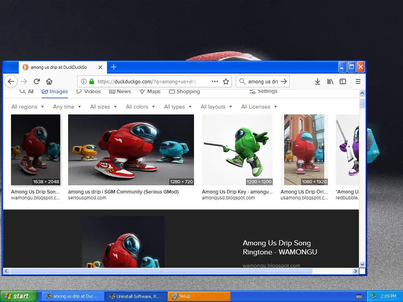Switch to the Setup taskbar window
This screenshot has height=302, width=403.
(199, 296)
